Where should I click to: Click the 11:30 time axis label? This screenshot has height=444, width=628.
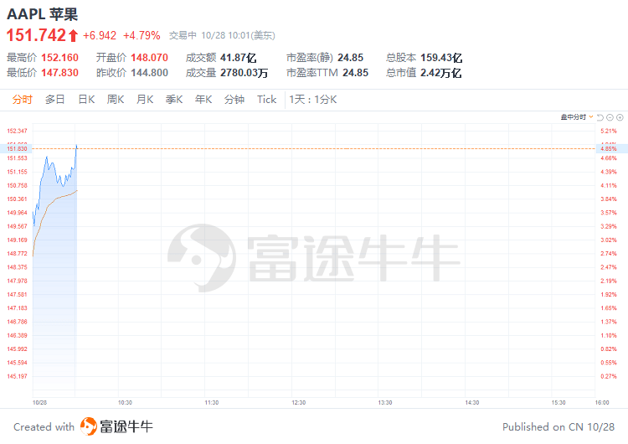point(212,402)
